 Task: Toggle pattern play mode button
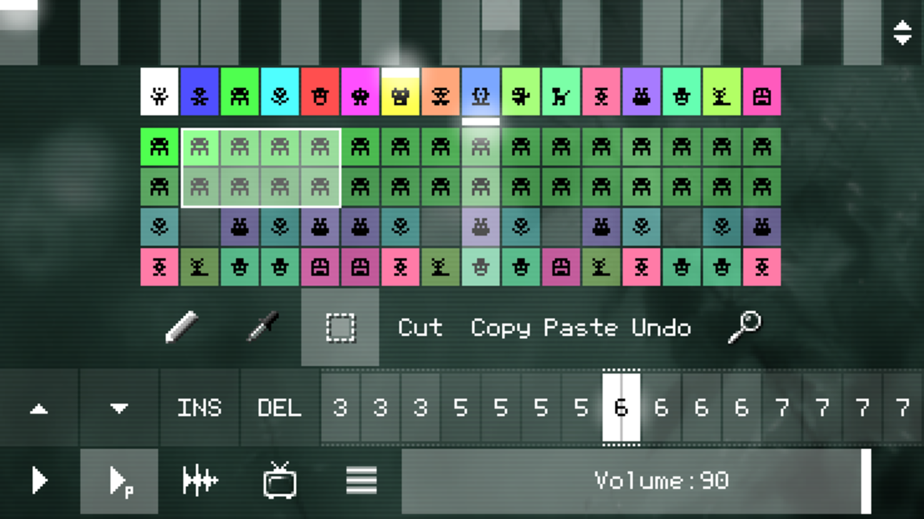click(x=119, y=481)
